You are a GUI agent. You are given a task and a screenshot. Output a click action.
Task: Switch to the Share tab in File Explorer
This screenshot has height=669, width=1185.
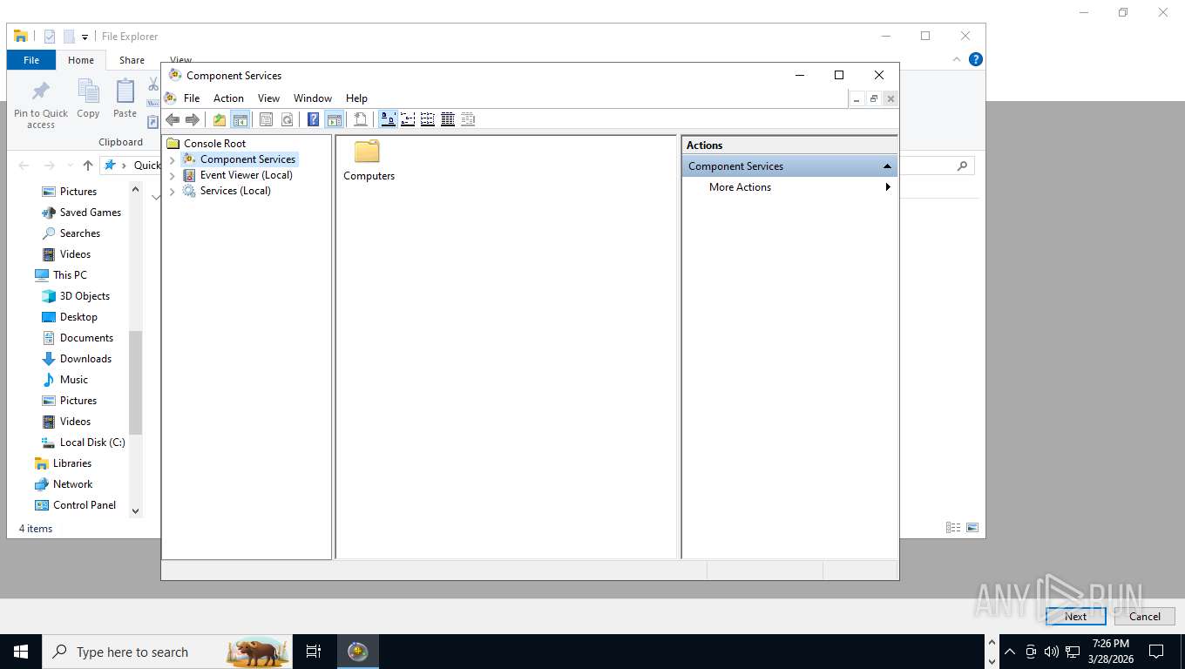click(132, 60)
